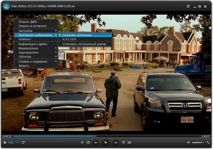Toggle shuffle playback icon
213x149 pixels.
129,143
